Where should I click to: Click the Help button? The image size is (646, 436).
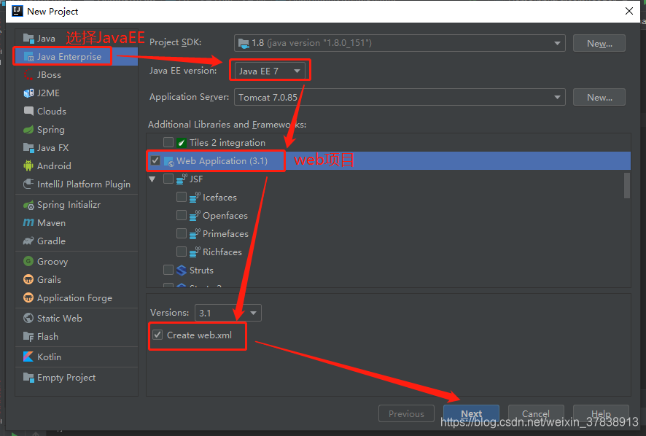coord(601,413)
